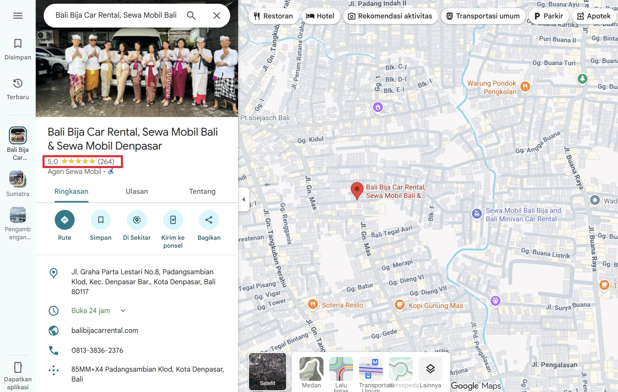Enable Transportasi Umum transit layer
This screenshot has height=392, width=618.
click(371, 369)
